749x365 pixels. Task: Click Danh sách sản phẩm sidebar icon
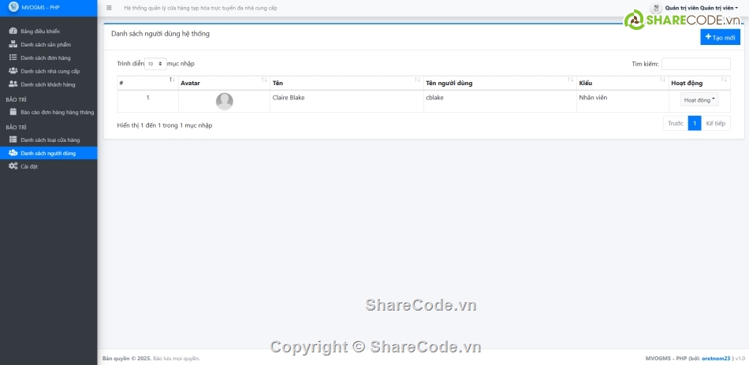pos(13,45)
